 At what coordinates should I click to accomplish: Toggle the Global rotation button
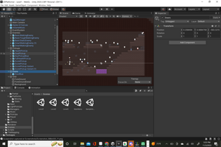(54, 9)
